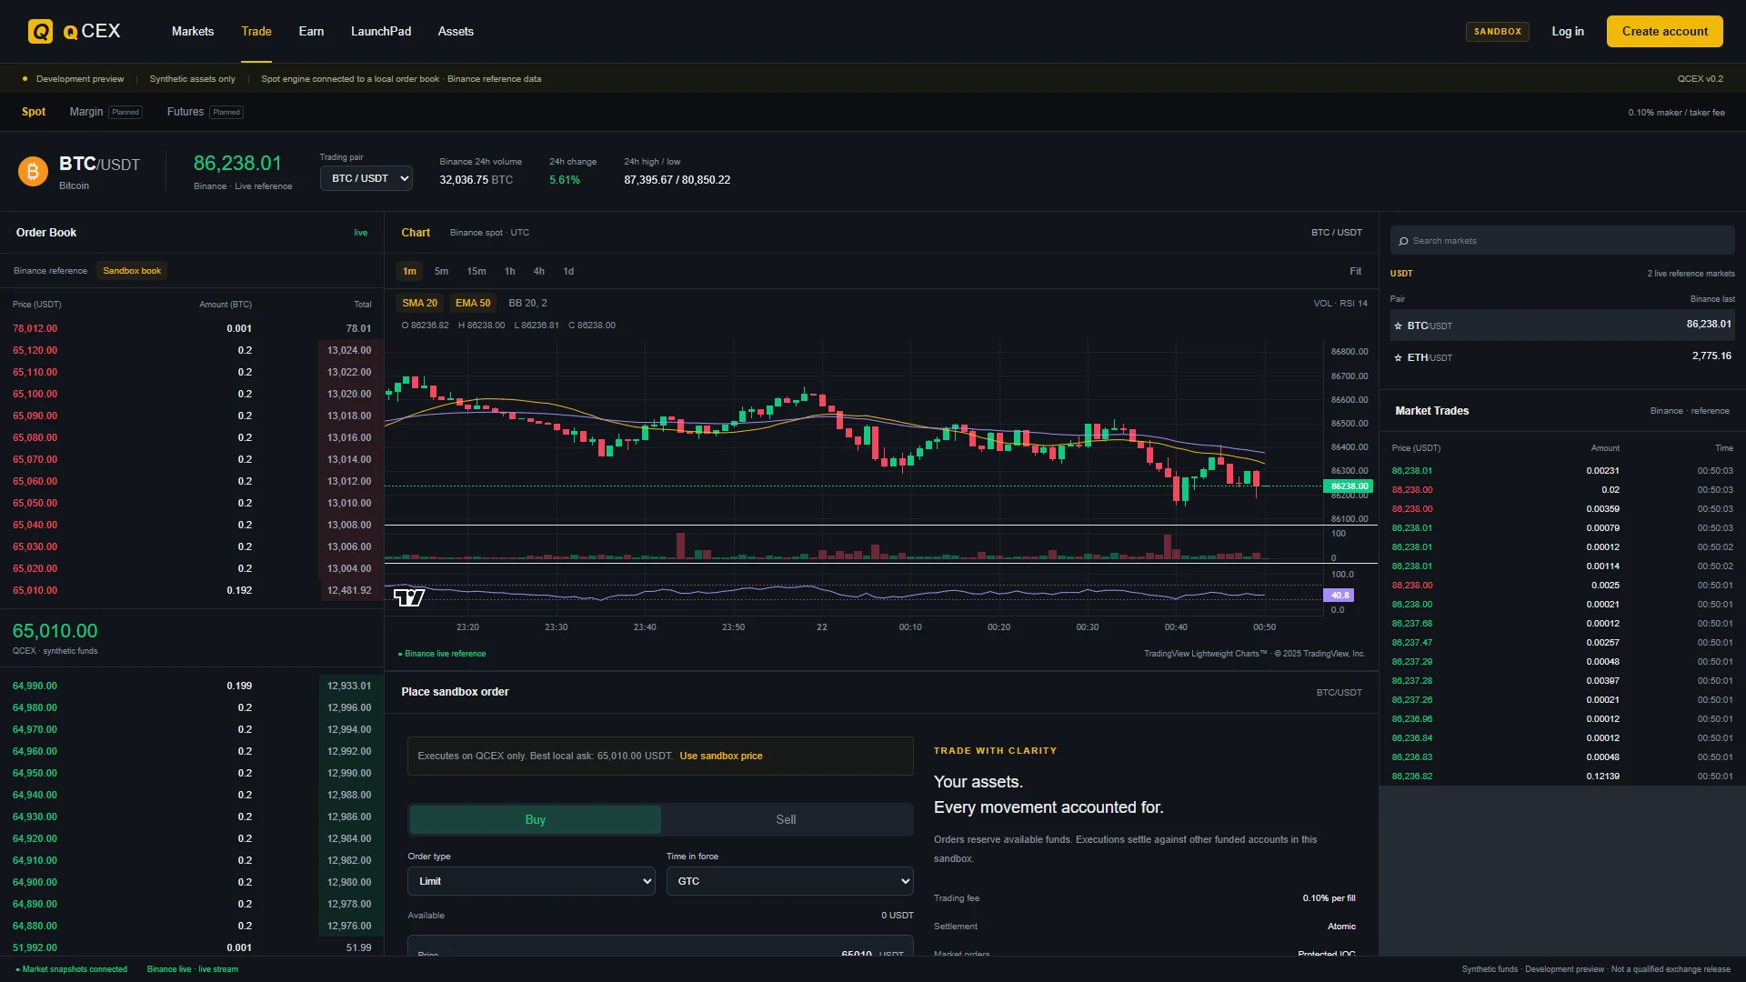Click the 86,238.01 live reference price

click(237, 163)
